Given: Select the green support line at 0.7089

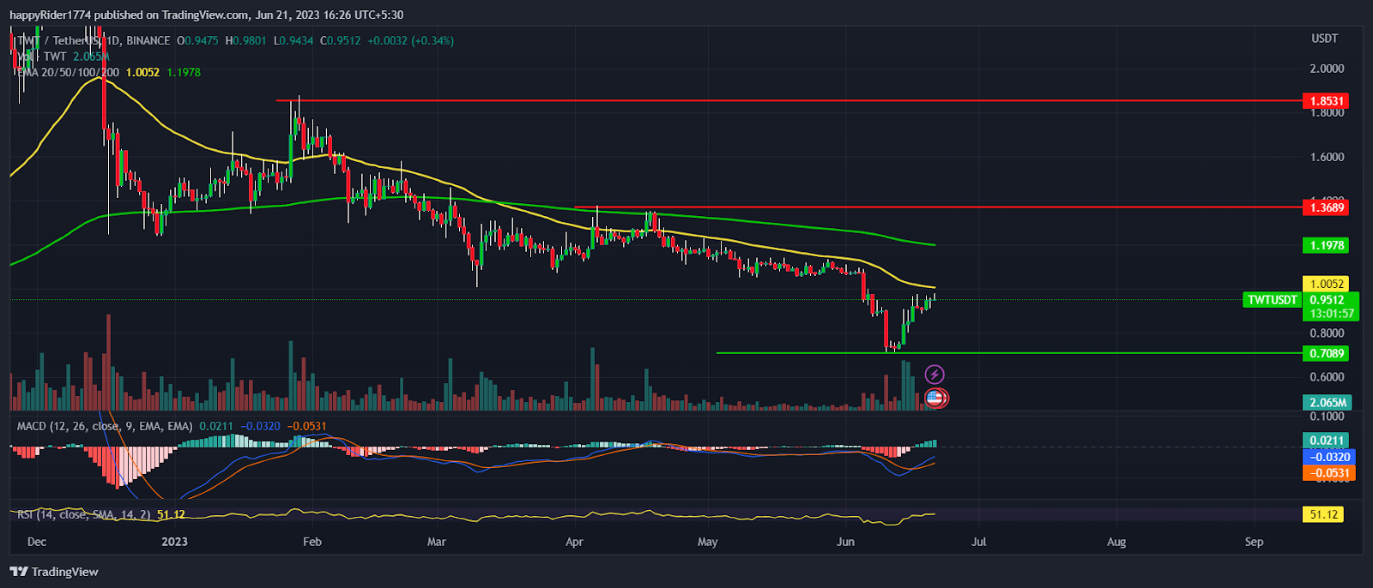Looking at the screenshot, I should coord(1009,352).
